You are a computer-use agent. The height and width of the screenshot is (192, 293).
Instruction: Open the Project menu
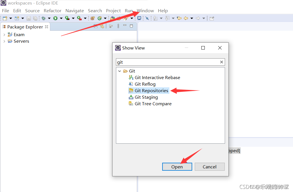click(113, 11)
